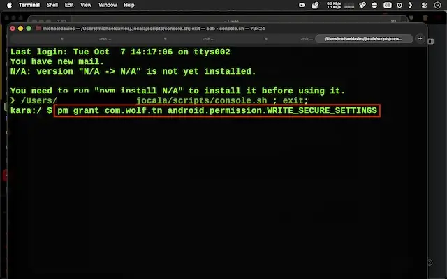Click the memory graph menu bar item
The height and width of the screenshot is (279, 447).
point(349,5)
